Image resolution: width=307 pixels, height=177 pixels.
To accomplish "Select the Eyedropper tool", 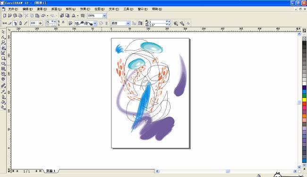I will [x=3, y=91].
